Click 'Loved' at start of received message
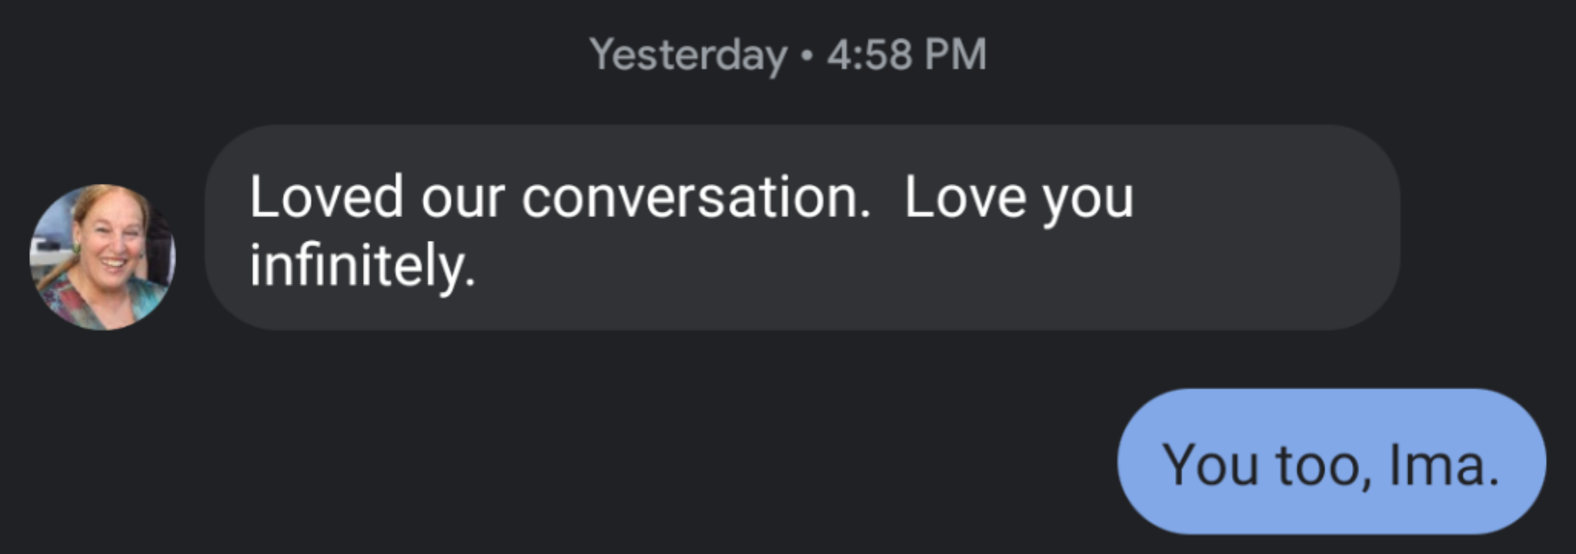Screen dimensions: 1576x554 (326, 197)
